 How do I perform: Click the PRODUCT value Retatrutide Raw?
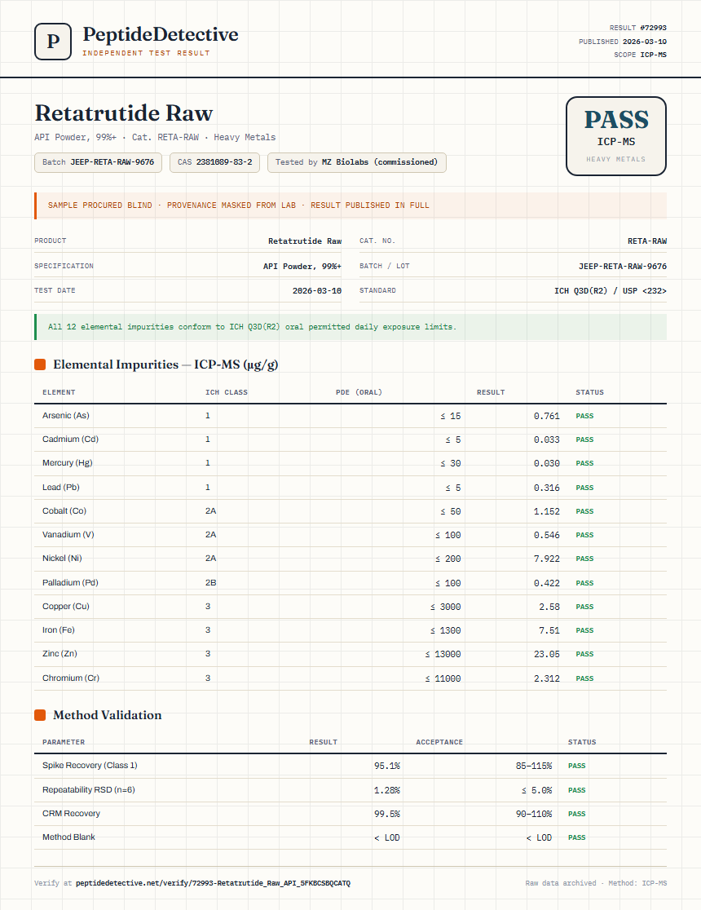pos(305,241)
